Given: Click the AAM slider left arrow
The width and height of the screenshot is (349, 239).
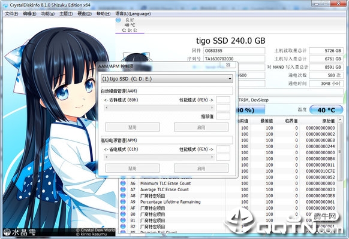Looking at the screenshot, I should pos(107,108).
